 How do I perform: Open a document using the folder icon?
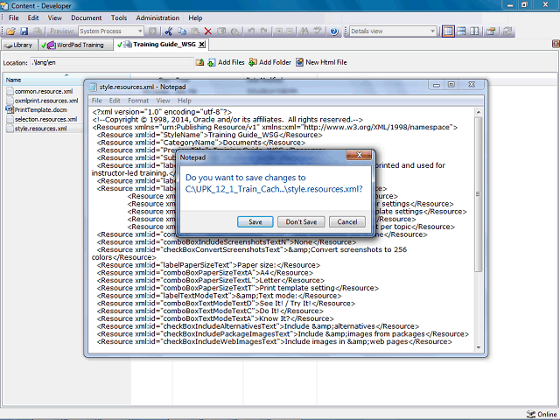pyautogui.click(x=10, y=31)
